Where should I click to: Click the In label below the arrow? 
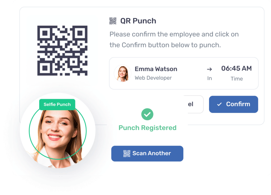click(210, 78)
